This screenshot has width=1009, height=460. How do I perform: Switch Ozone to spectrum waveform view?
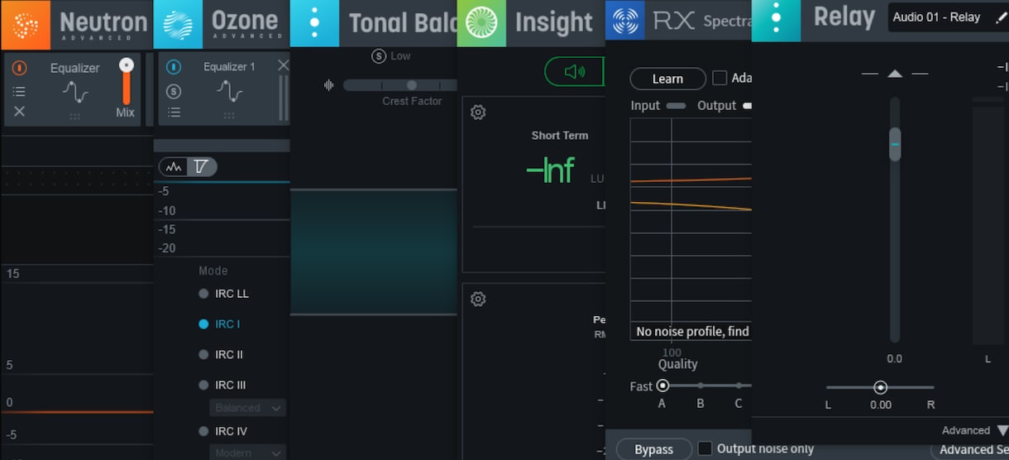[174, 167]
